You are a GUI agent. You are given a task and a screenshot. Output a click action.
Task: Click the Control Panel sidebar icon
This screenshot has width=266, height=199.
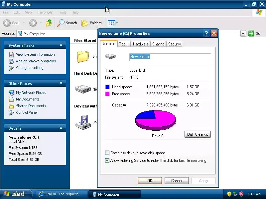point(11,113)
